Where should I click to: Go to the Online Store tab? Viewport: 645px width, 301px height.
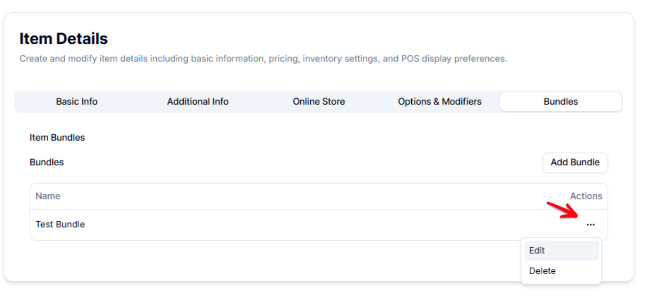pos(319,101)
